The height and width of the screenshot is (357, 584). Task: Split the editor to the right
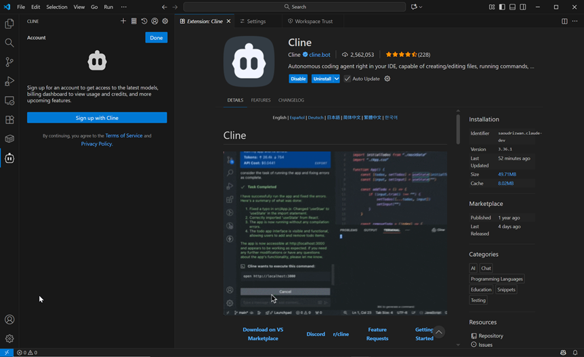click(x=564, y=21)
